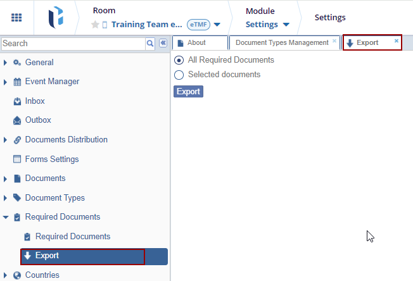413x281 pixels.
Task: Switch to Document Types Management tab
Action: tap(281, 43)
